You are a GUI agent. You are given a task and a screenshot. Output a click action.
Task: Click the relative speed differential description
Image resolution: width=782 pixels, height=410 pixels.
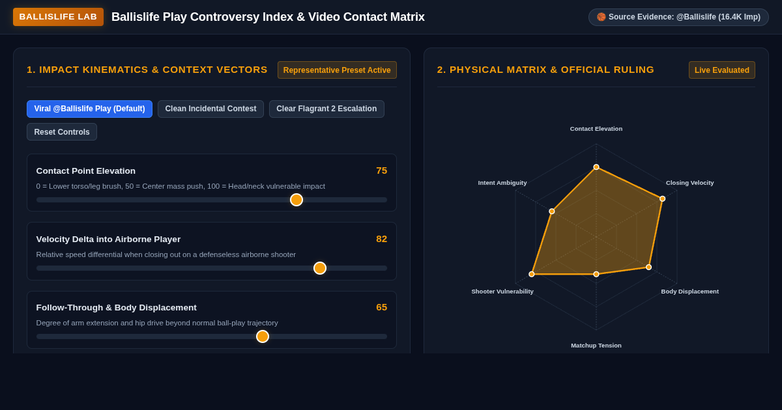[166, 254]
